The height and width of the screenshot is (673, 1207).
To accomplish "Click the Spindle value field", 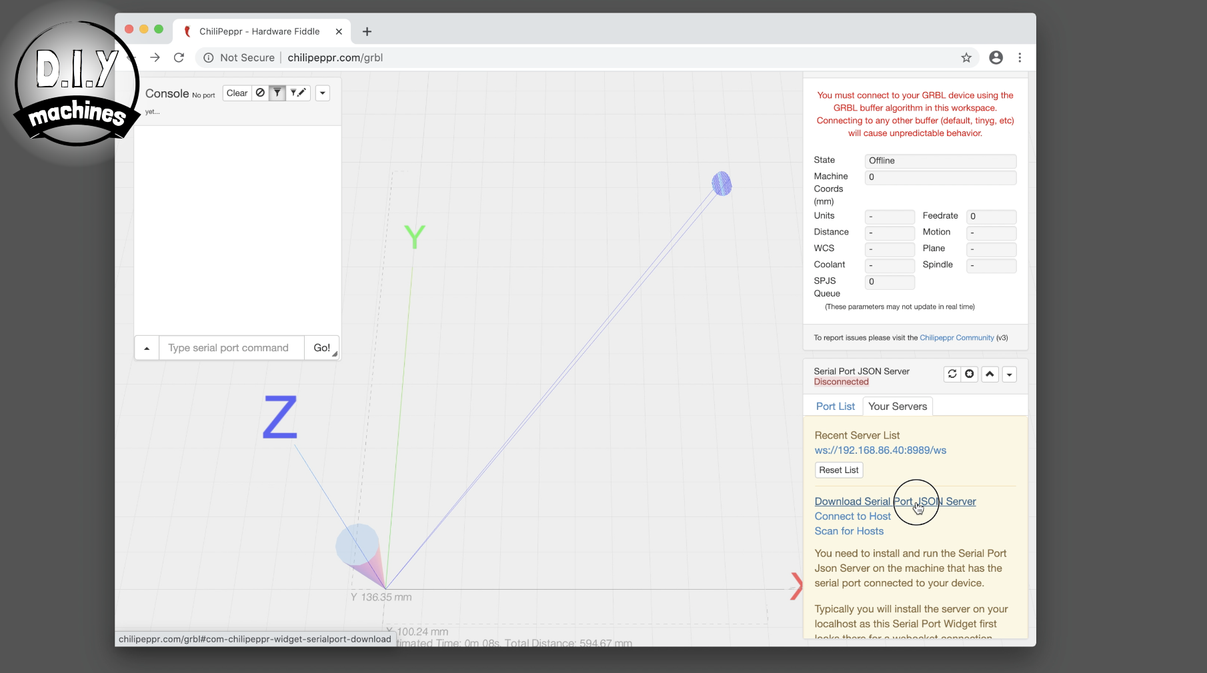I will point(991,266).
